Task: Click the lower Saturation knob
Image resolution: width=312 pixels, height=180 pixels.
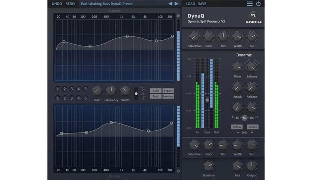Action: point(194,145)
